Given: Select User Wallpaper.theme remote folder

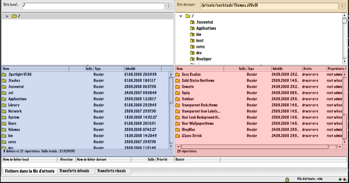Looking at the screenshot, I should (x=259, y=123).
